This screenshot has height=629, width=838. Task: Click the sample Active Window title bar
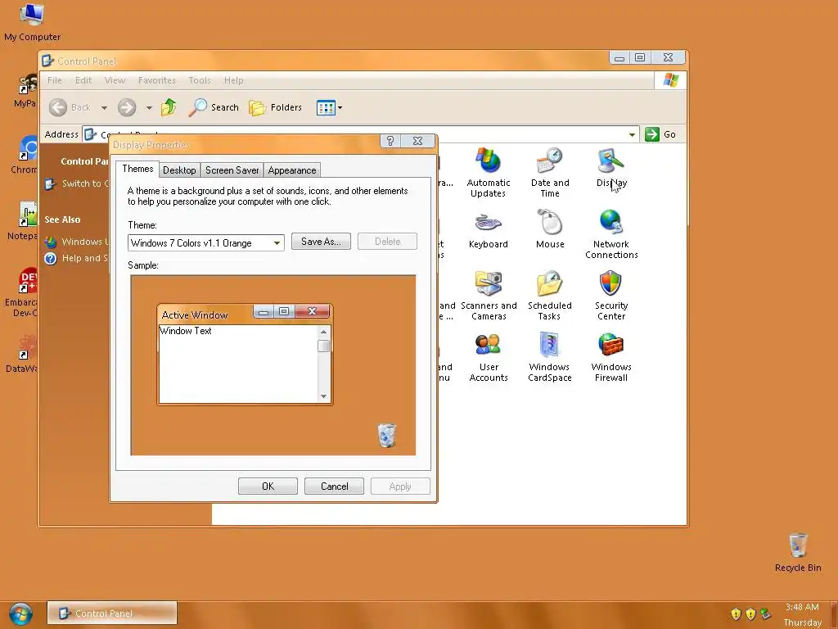point(206,314)
